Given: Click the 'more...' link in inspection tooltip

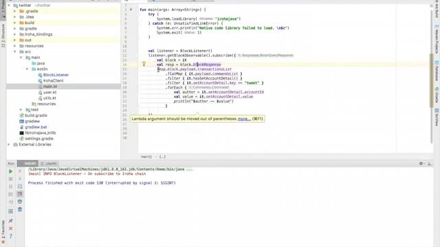Looking at the screenshot, I should coord(244,119).
